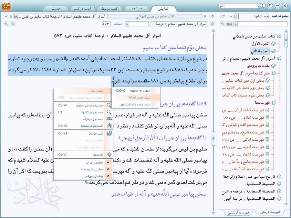Screen dimensions: 291x218
Task: Click the book icon of الصحیفة السجادیة
Action: [x=279, y=184]
